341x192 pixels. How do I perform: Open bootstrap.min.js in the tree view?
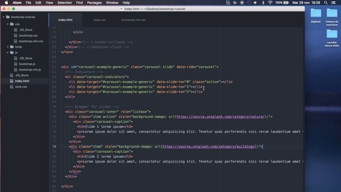tap(30, 70)
